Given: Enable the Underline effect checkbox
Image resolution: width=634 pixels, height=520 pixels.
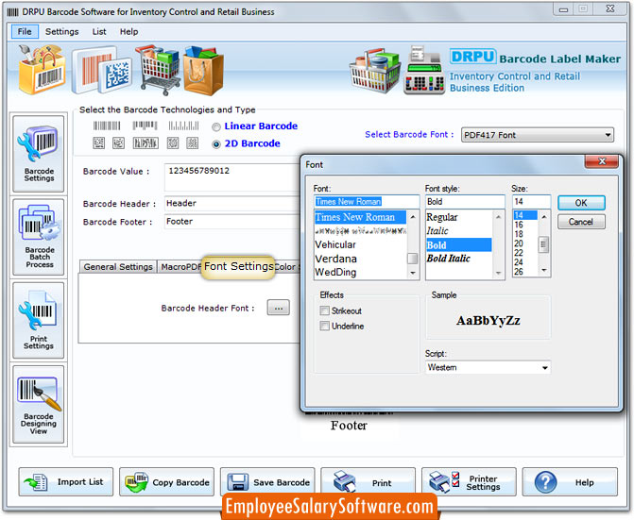Looking at the screenshot, I should point(325,326).
